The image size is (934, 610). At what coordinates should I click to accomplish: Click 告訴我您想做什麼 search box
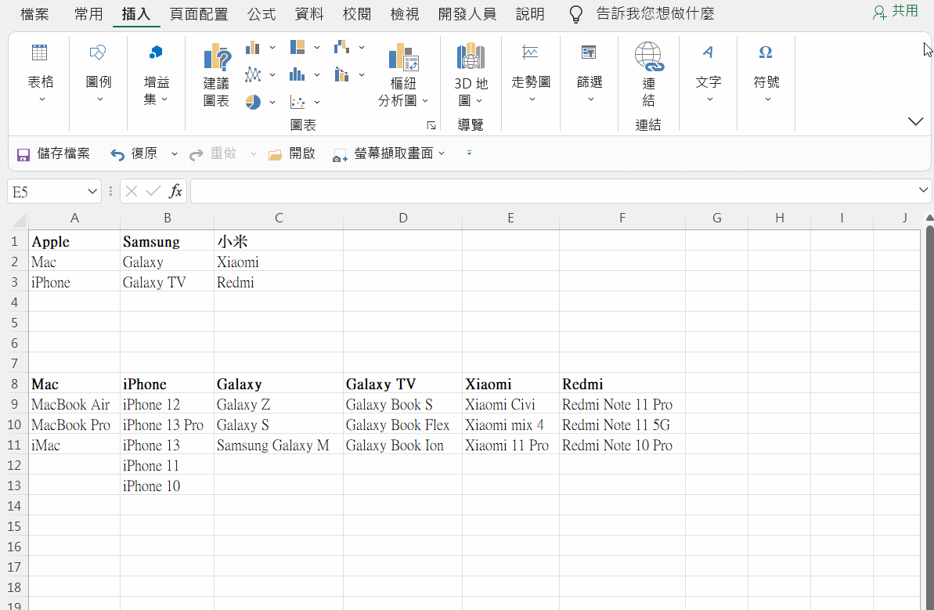click(x=655, y=13)
